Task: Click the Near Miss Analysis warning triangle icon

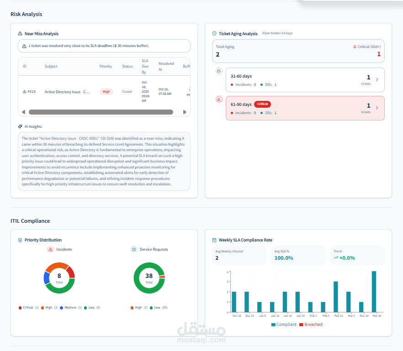Action: (20, 34)
